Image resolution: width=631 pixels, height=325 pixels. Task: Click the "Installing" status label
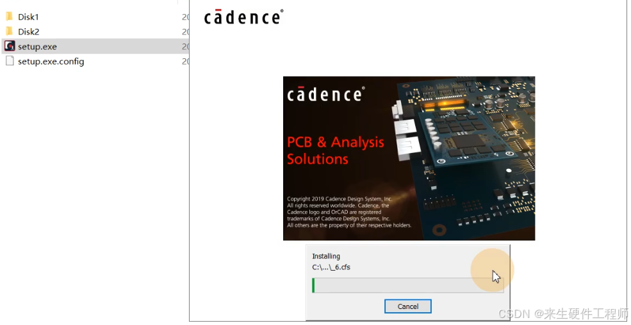(x=326, y=257)
